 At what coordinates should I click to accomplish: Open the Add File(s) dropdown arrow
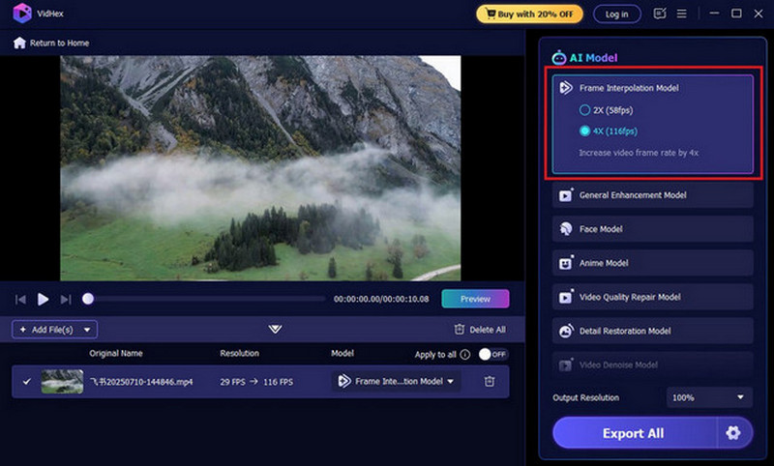(87, 330)
